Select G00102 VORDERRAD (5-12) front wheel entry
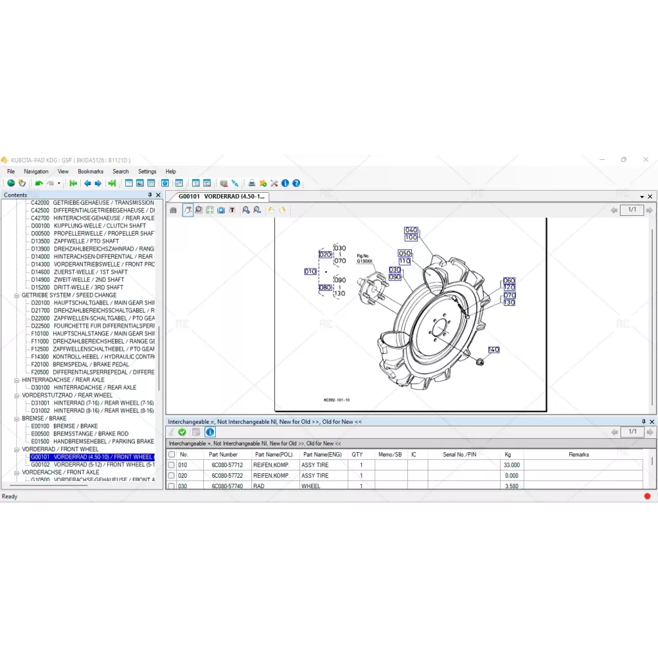 click(92, 465)
